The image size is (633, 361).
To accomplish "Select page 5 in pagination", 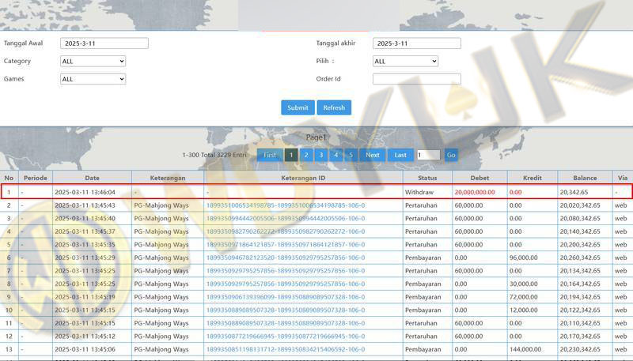I will pyautogui.click(x=351, y=155).
